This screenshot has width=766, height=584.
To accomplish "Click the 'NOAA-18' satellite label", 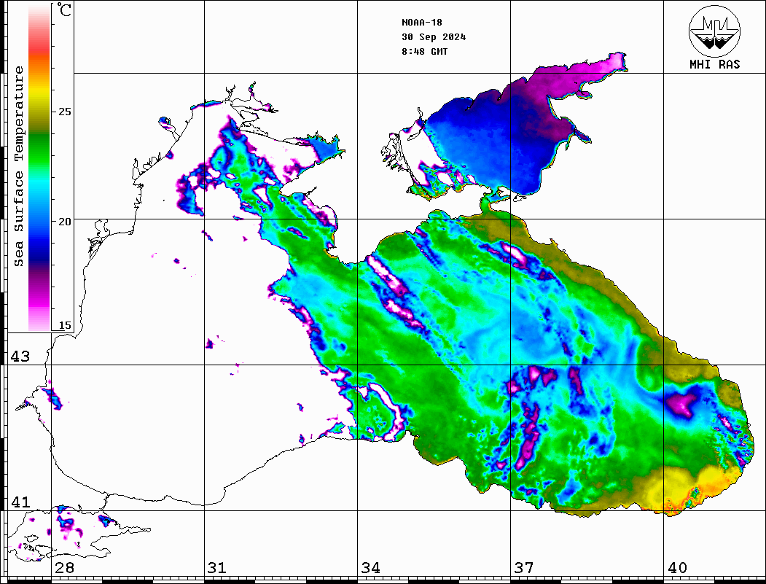I will [421, 23].
